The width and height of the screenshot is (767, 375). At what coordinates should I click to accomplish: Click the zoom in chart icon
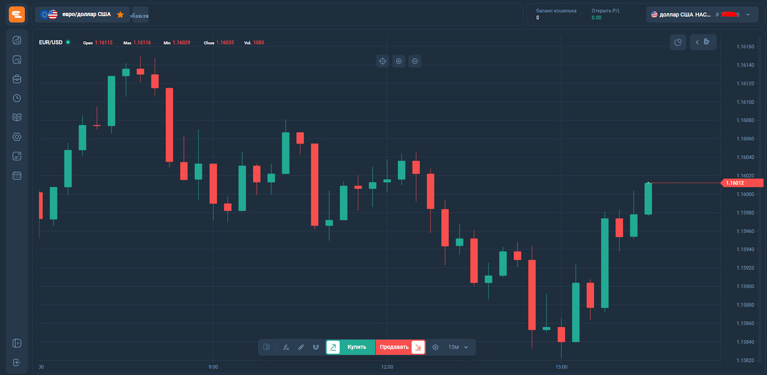(399, 61)
